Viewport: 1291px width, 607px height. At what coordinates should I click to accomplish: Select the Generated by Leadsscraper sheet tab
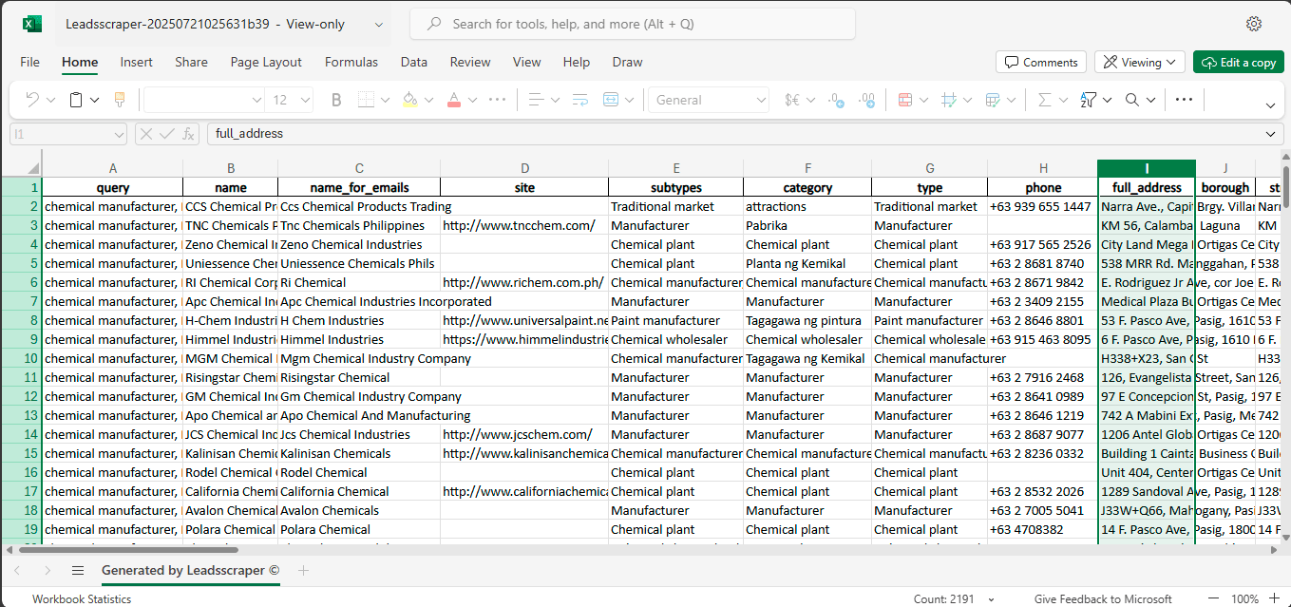pyautogui.click(x=191, y=571)
